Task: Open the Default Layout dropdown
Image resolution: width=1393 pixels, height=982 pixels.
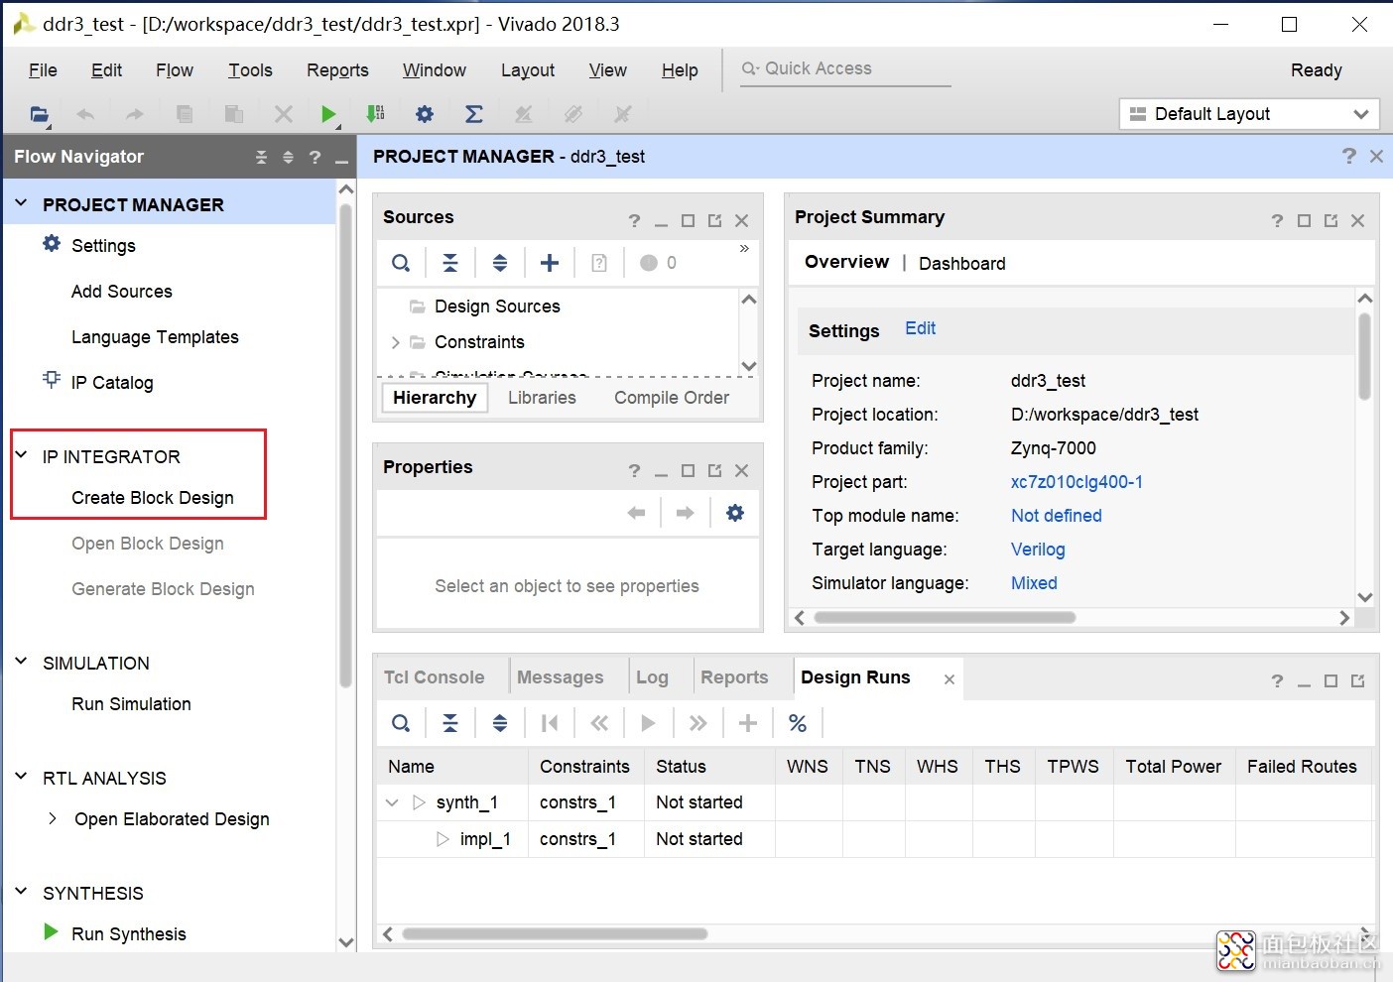Action: 1250,114
